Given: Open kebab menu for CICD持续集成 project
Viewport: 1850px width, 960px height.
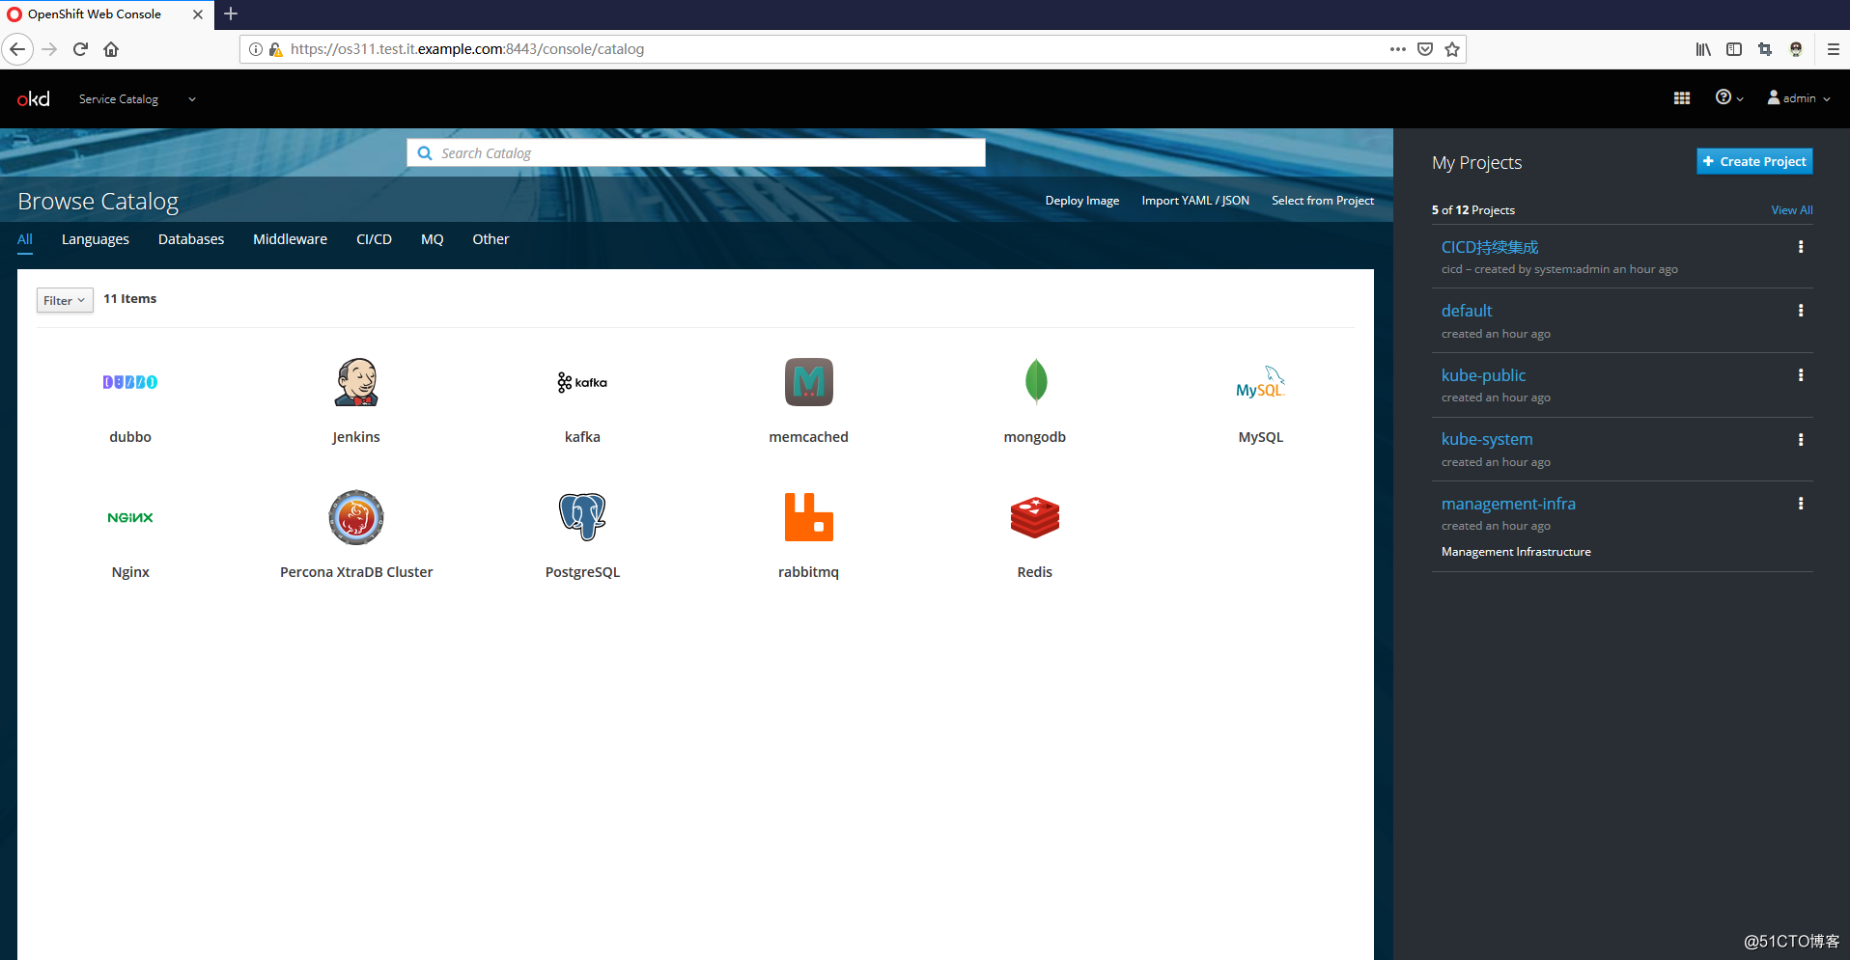Looking at the screenshot, I should coord(1801,247).
